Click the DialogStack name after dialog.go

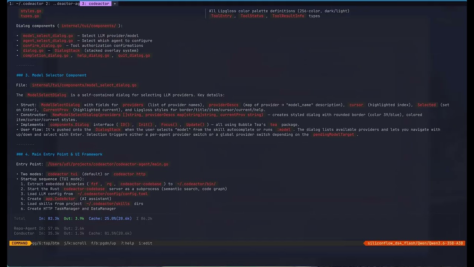(67, 50)
